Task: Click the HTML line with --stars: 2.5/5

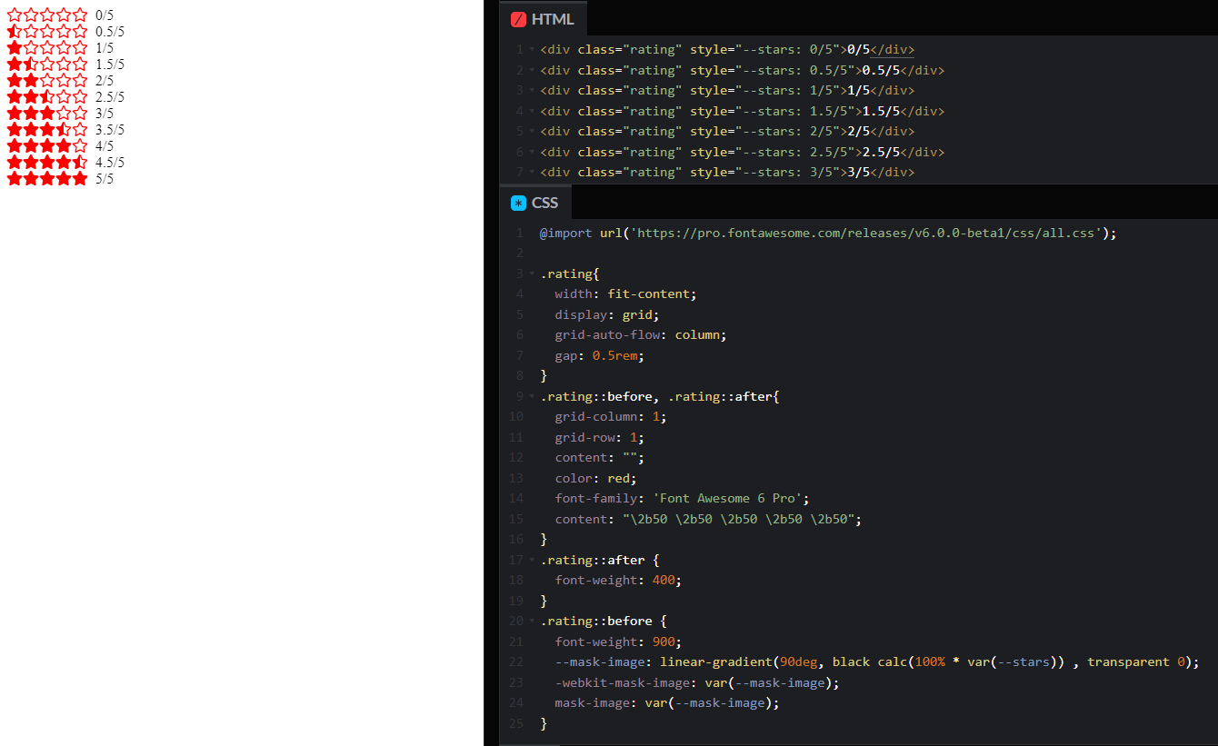Action: point(742,152)
